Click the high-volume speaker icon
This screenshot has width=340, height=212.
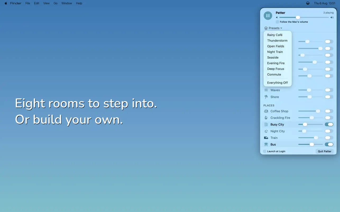click(332, 17)
